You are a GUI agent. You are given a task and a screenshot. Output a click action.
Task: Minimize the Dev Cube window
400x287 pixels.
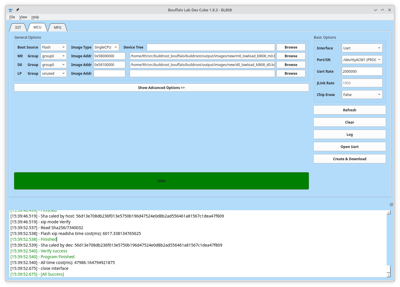(376, 10)
